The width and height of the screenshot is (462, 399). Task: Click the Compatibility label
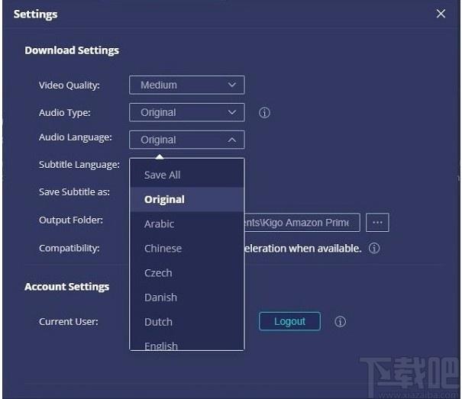[x=69, y=249]
